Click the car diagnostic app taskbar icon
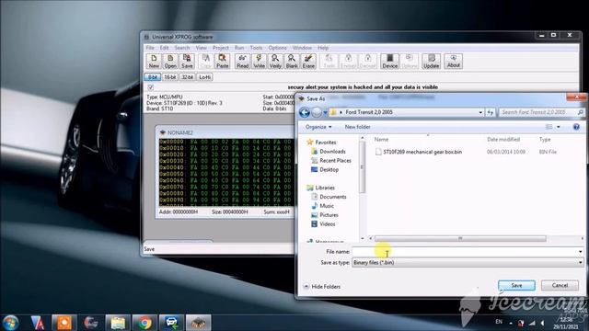This screenshot has height=331, width=589. pos(172,323)
